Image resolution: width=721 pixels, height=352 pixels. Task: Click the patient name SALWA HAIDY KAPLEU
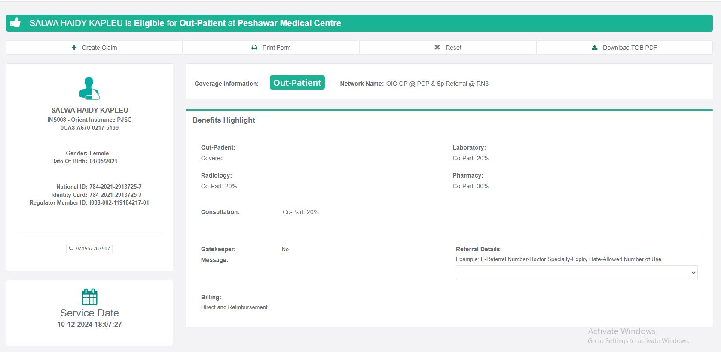pos(89,110)
